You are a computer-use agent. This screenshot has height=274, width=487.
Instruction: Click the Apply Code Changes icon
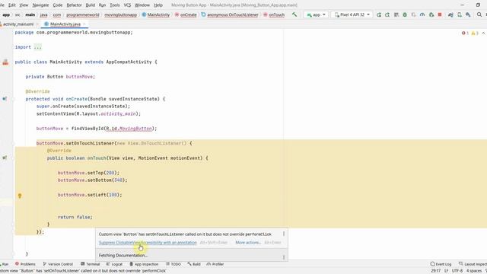point(396,14)
